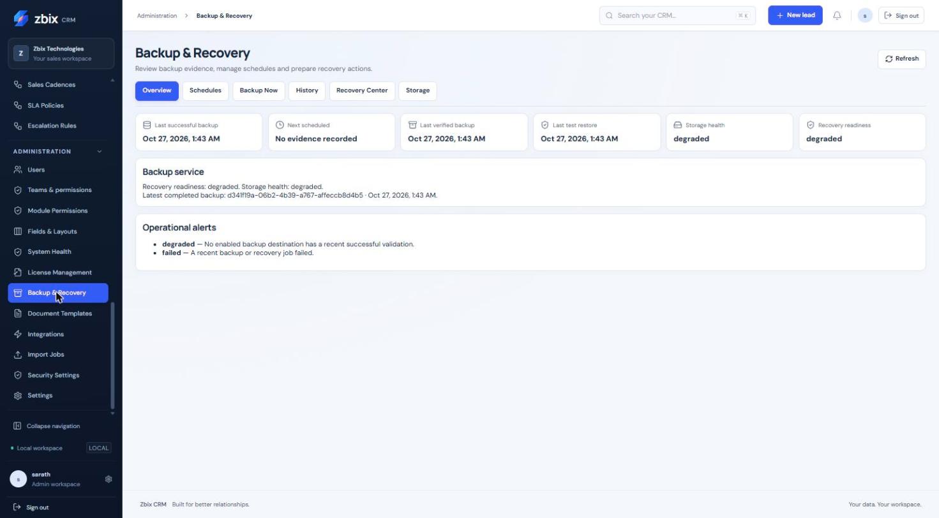Click the Storage health drive icon
The height and width of the screenshot is (518, 939).
678,125
